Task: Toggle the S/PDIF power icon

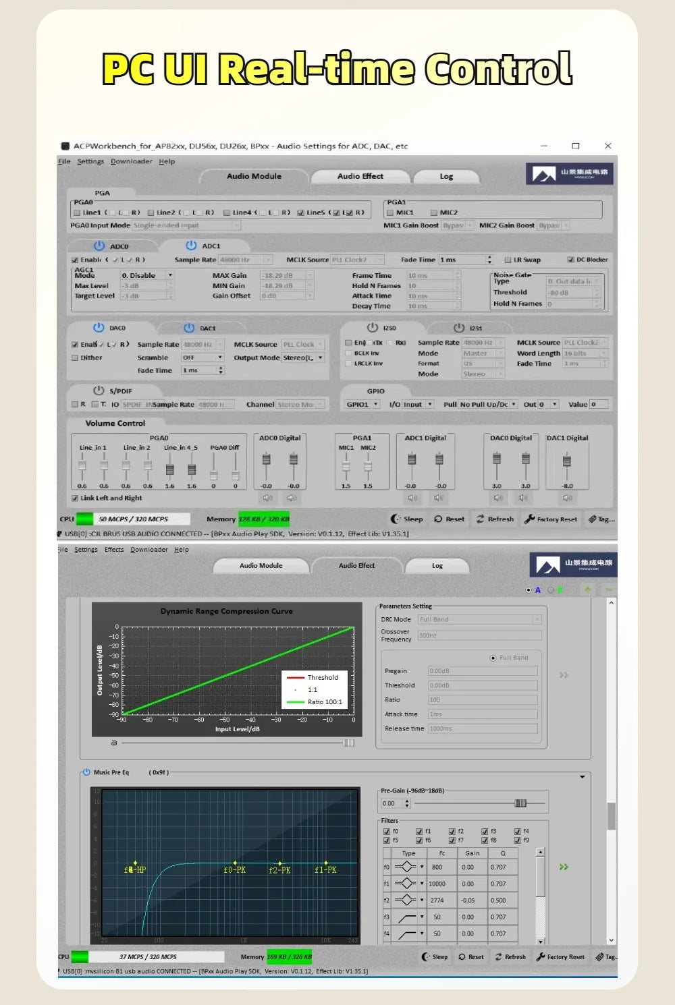Action: tap(99, 391)
